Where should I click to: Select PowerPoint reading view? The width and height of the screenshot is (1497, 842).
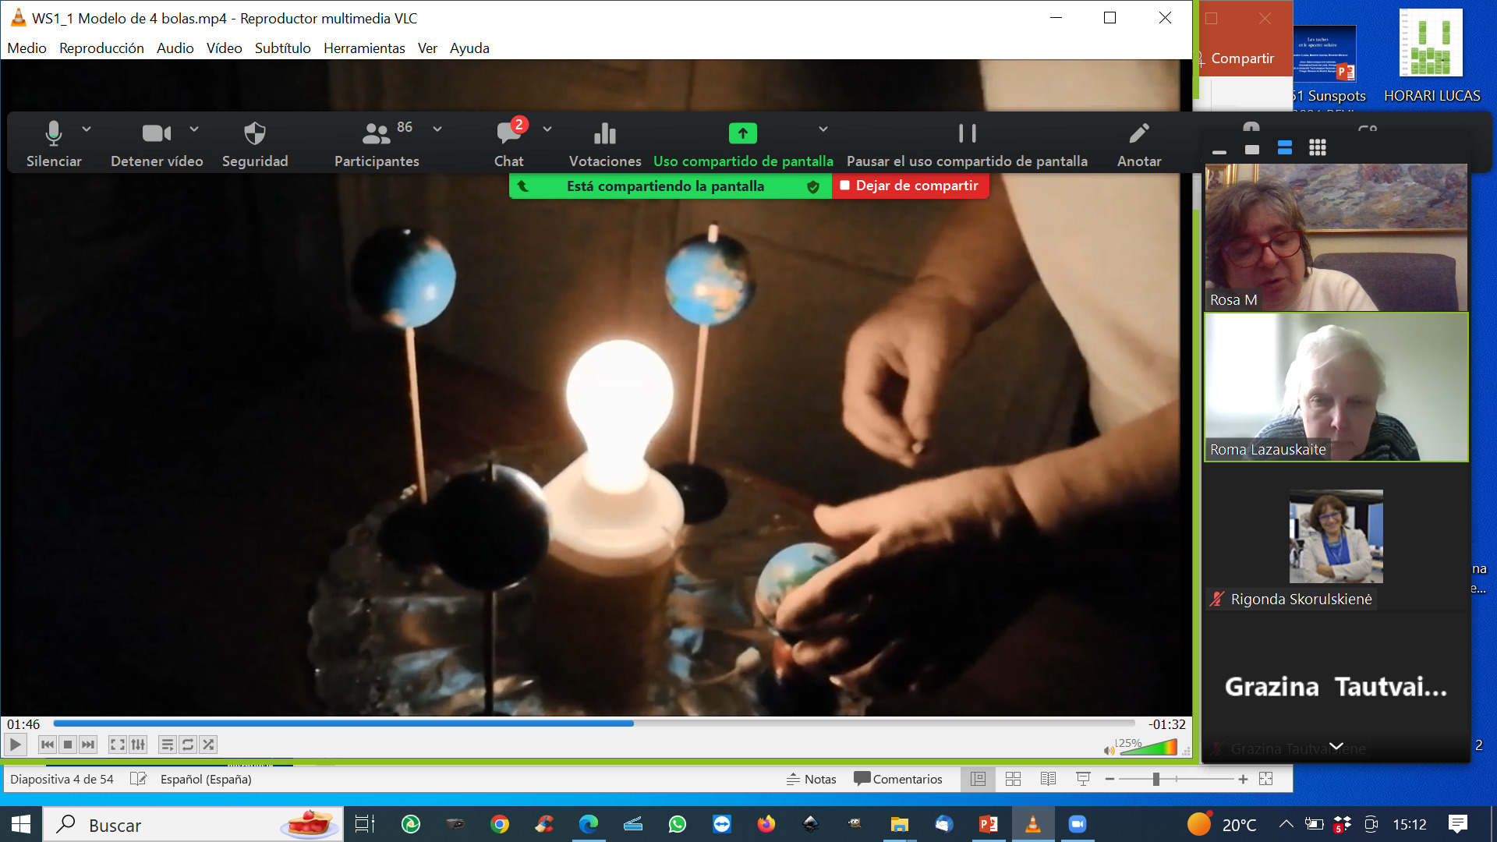point(1049,779)
